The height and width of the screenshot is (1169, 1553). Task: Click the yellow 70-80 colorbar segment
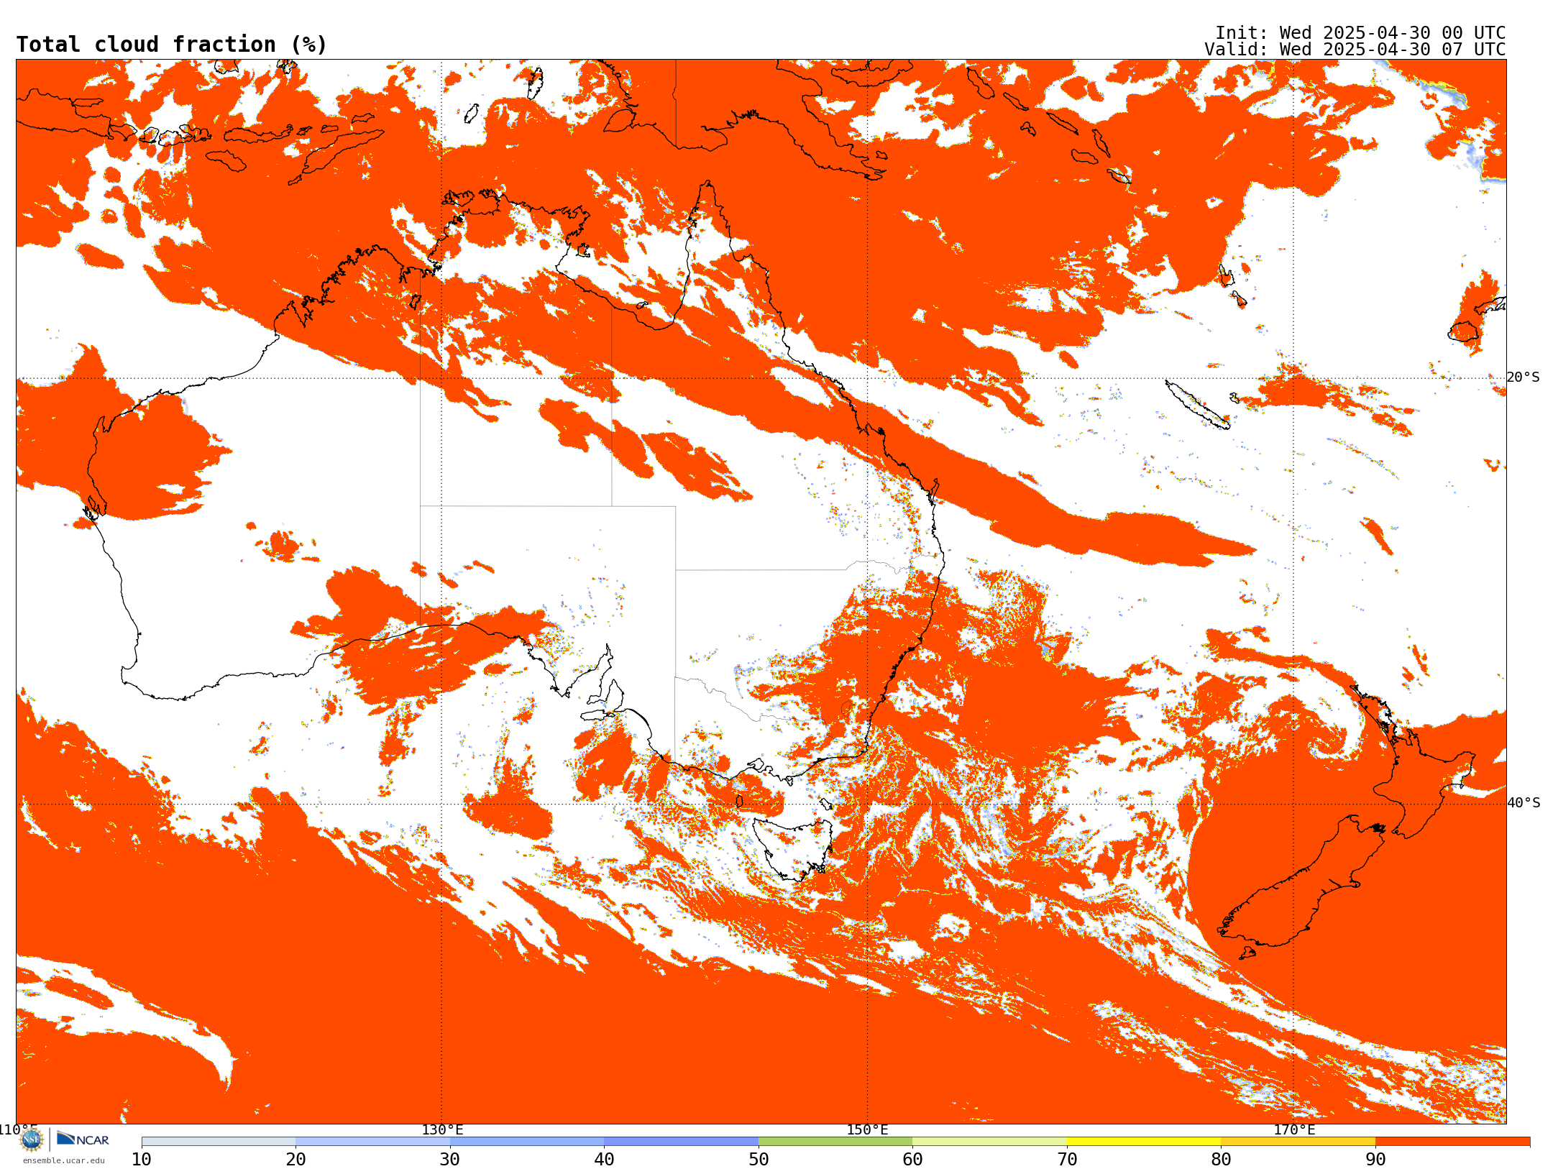[x=1144, y=1142]
